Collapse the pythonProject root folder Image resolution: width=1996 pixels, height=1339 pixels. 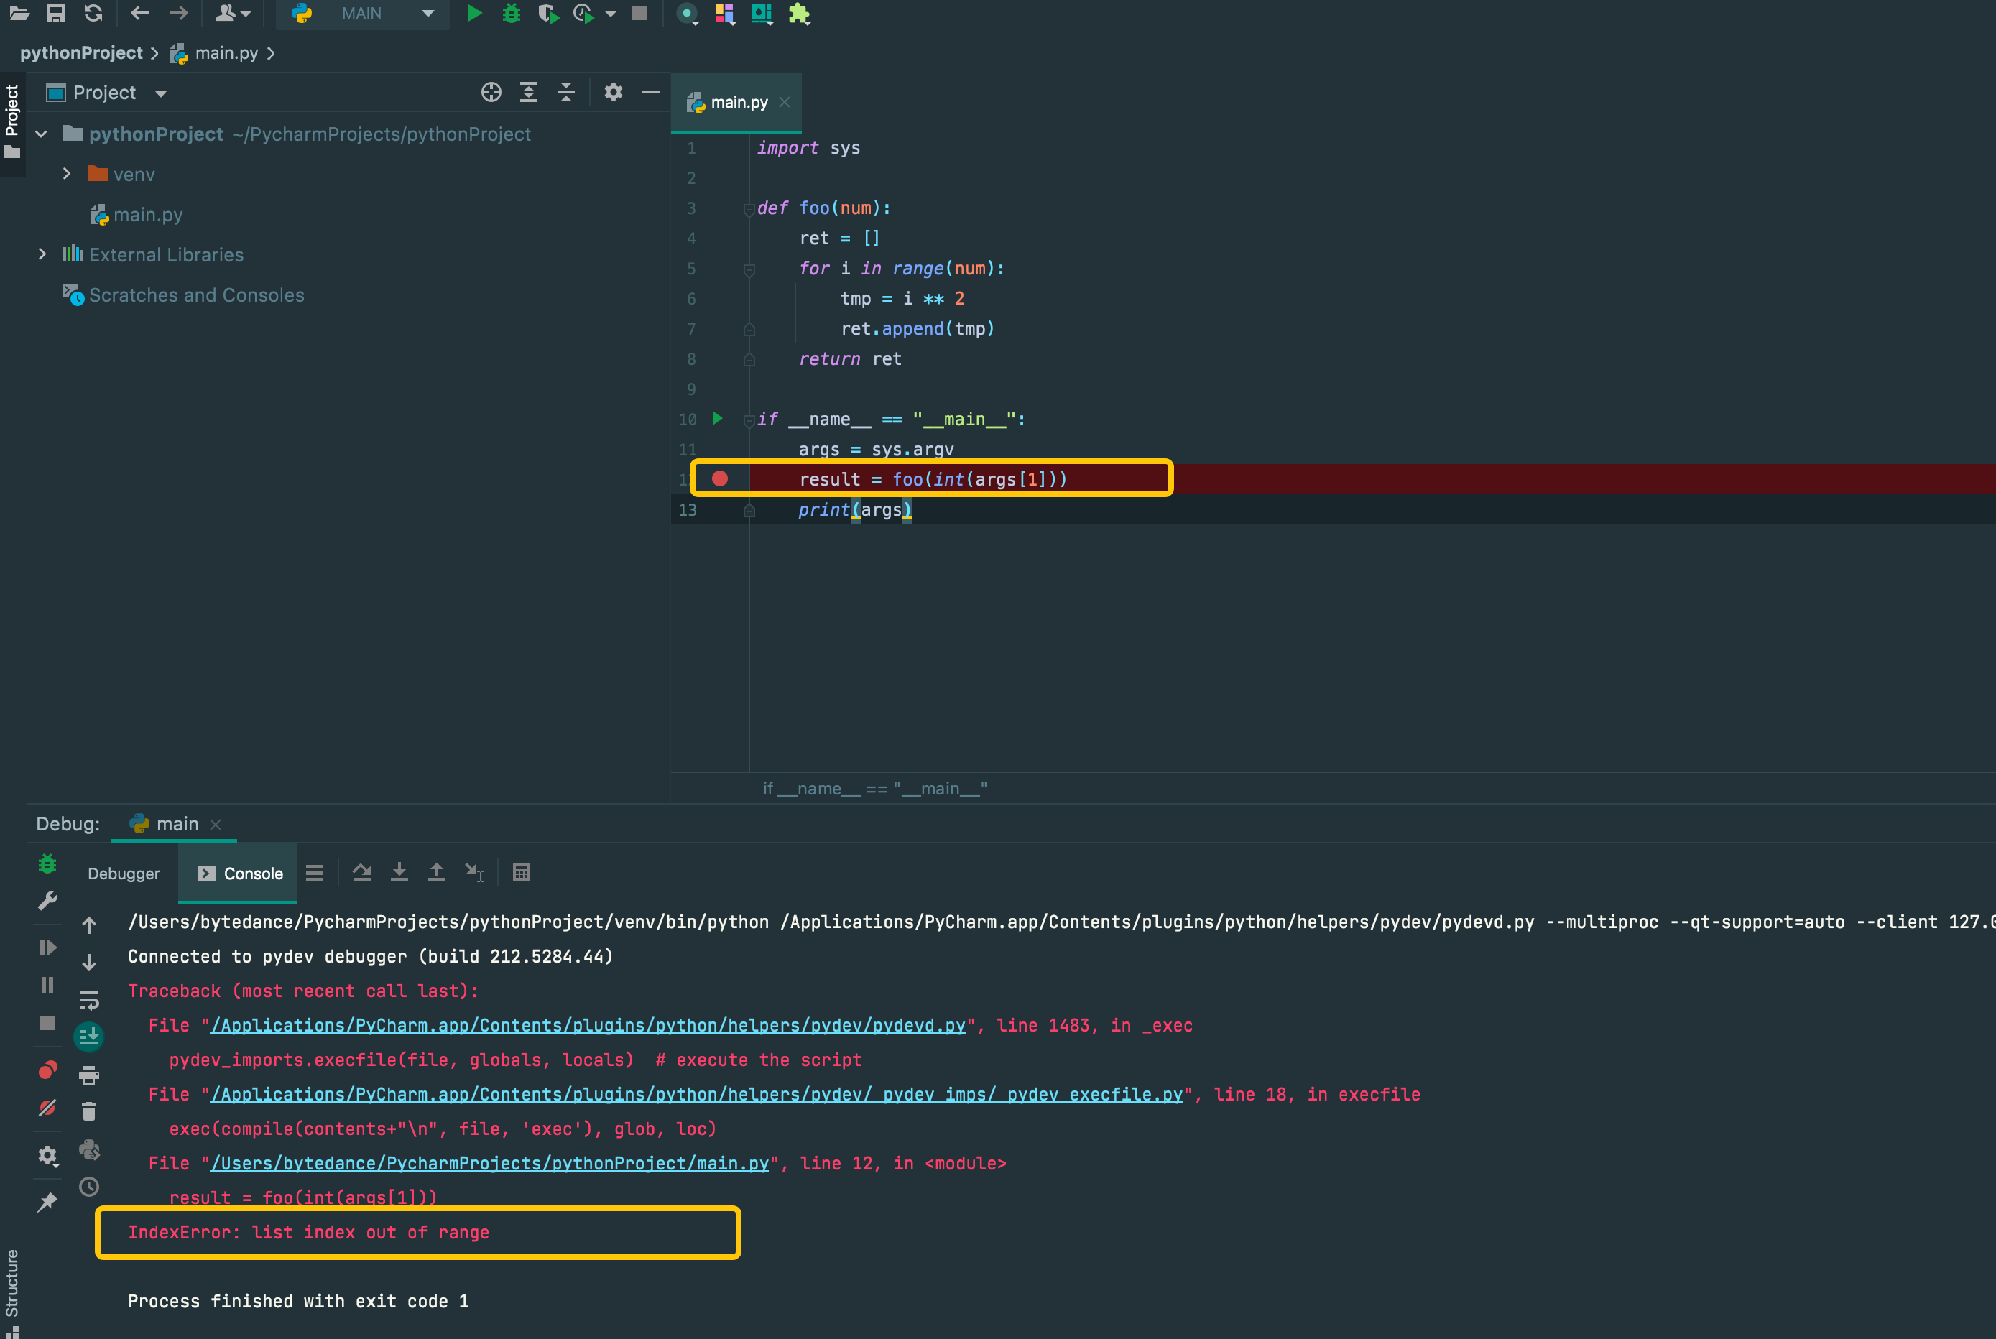pyautogui.click(x=41, y=134)
